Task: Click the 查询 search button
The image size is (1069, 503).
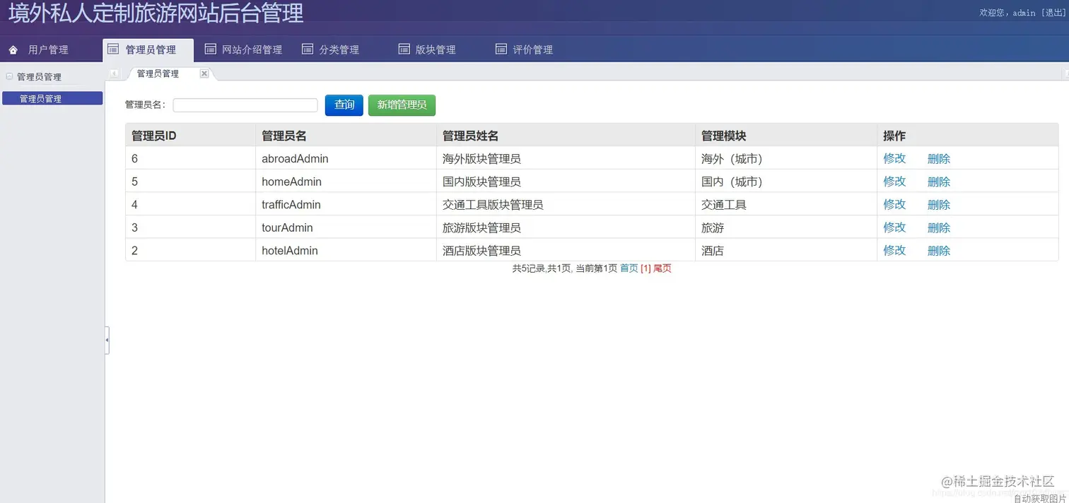Action: 344,105
